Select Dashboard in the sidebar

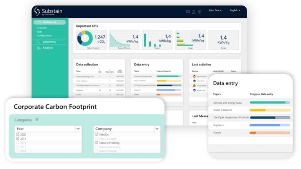pos(49,22)
